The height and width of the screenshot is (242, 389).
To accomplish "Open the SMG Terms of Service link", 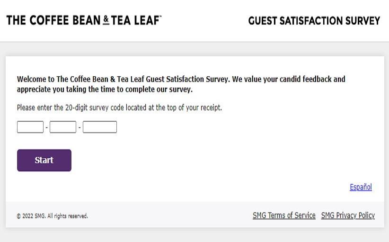I will [x=284, y=215].
